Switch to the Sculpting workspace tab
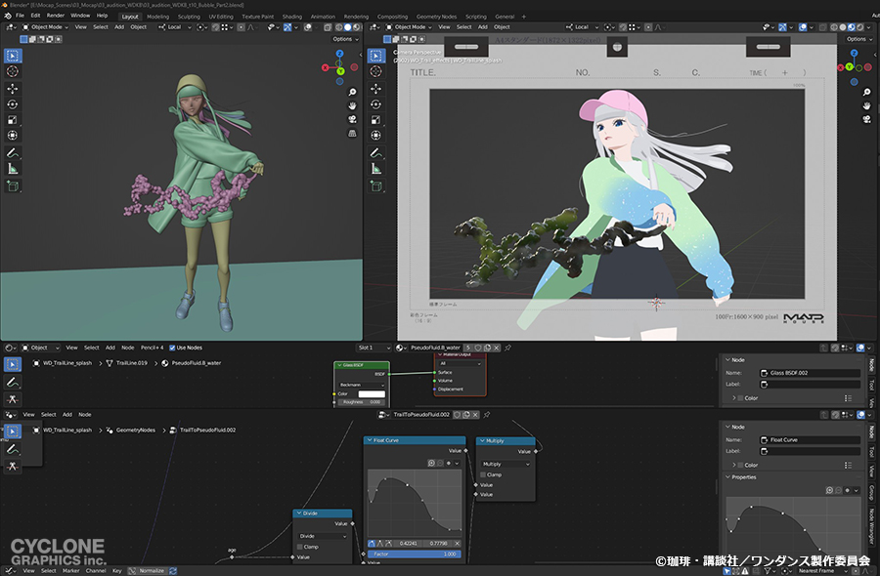 [189, 17]
